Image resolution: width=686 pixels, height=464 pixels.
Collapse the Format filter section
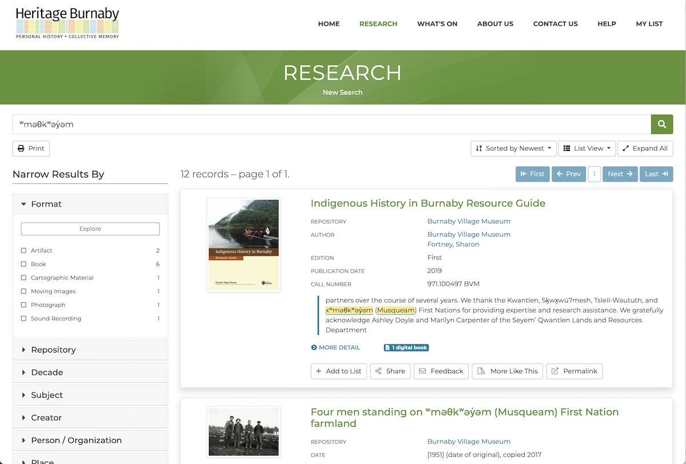[90, 204]
